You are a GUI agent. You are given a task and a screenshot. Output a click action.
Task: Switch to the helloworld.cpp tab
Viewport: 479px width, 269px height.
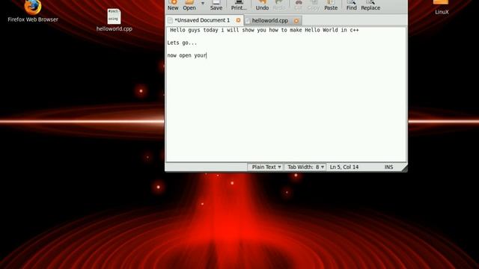click(269, 20)
